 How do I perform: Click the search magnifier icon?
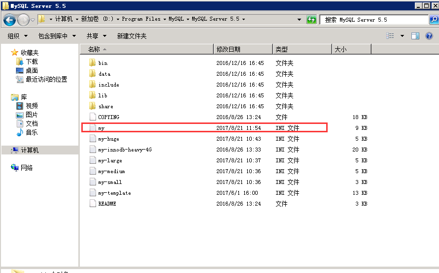click(x=434, y=20)
